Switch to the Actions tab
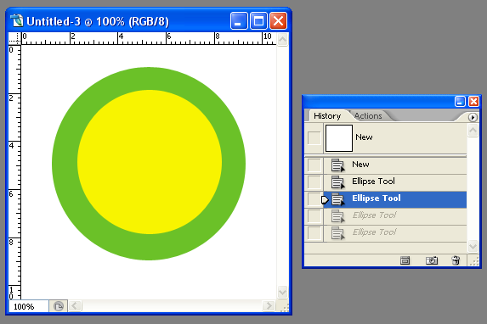This screenshot has width=487, height=324. point(368,116)
